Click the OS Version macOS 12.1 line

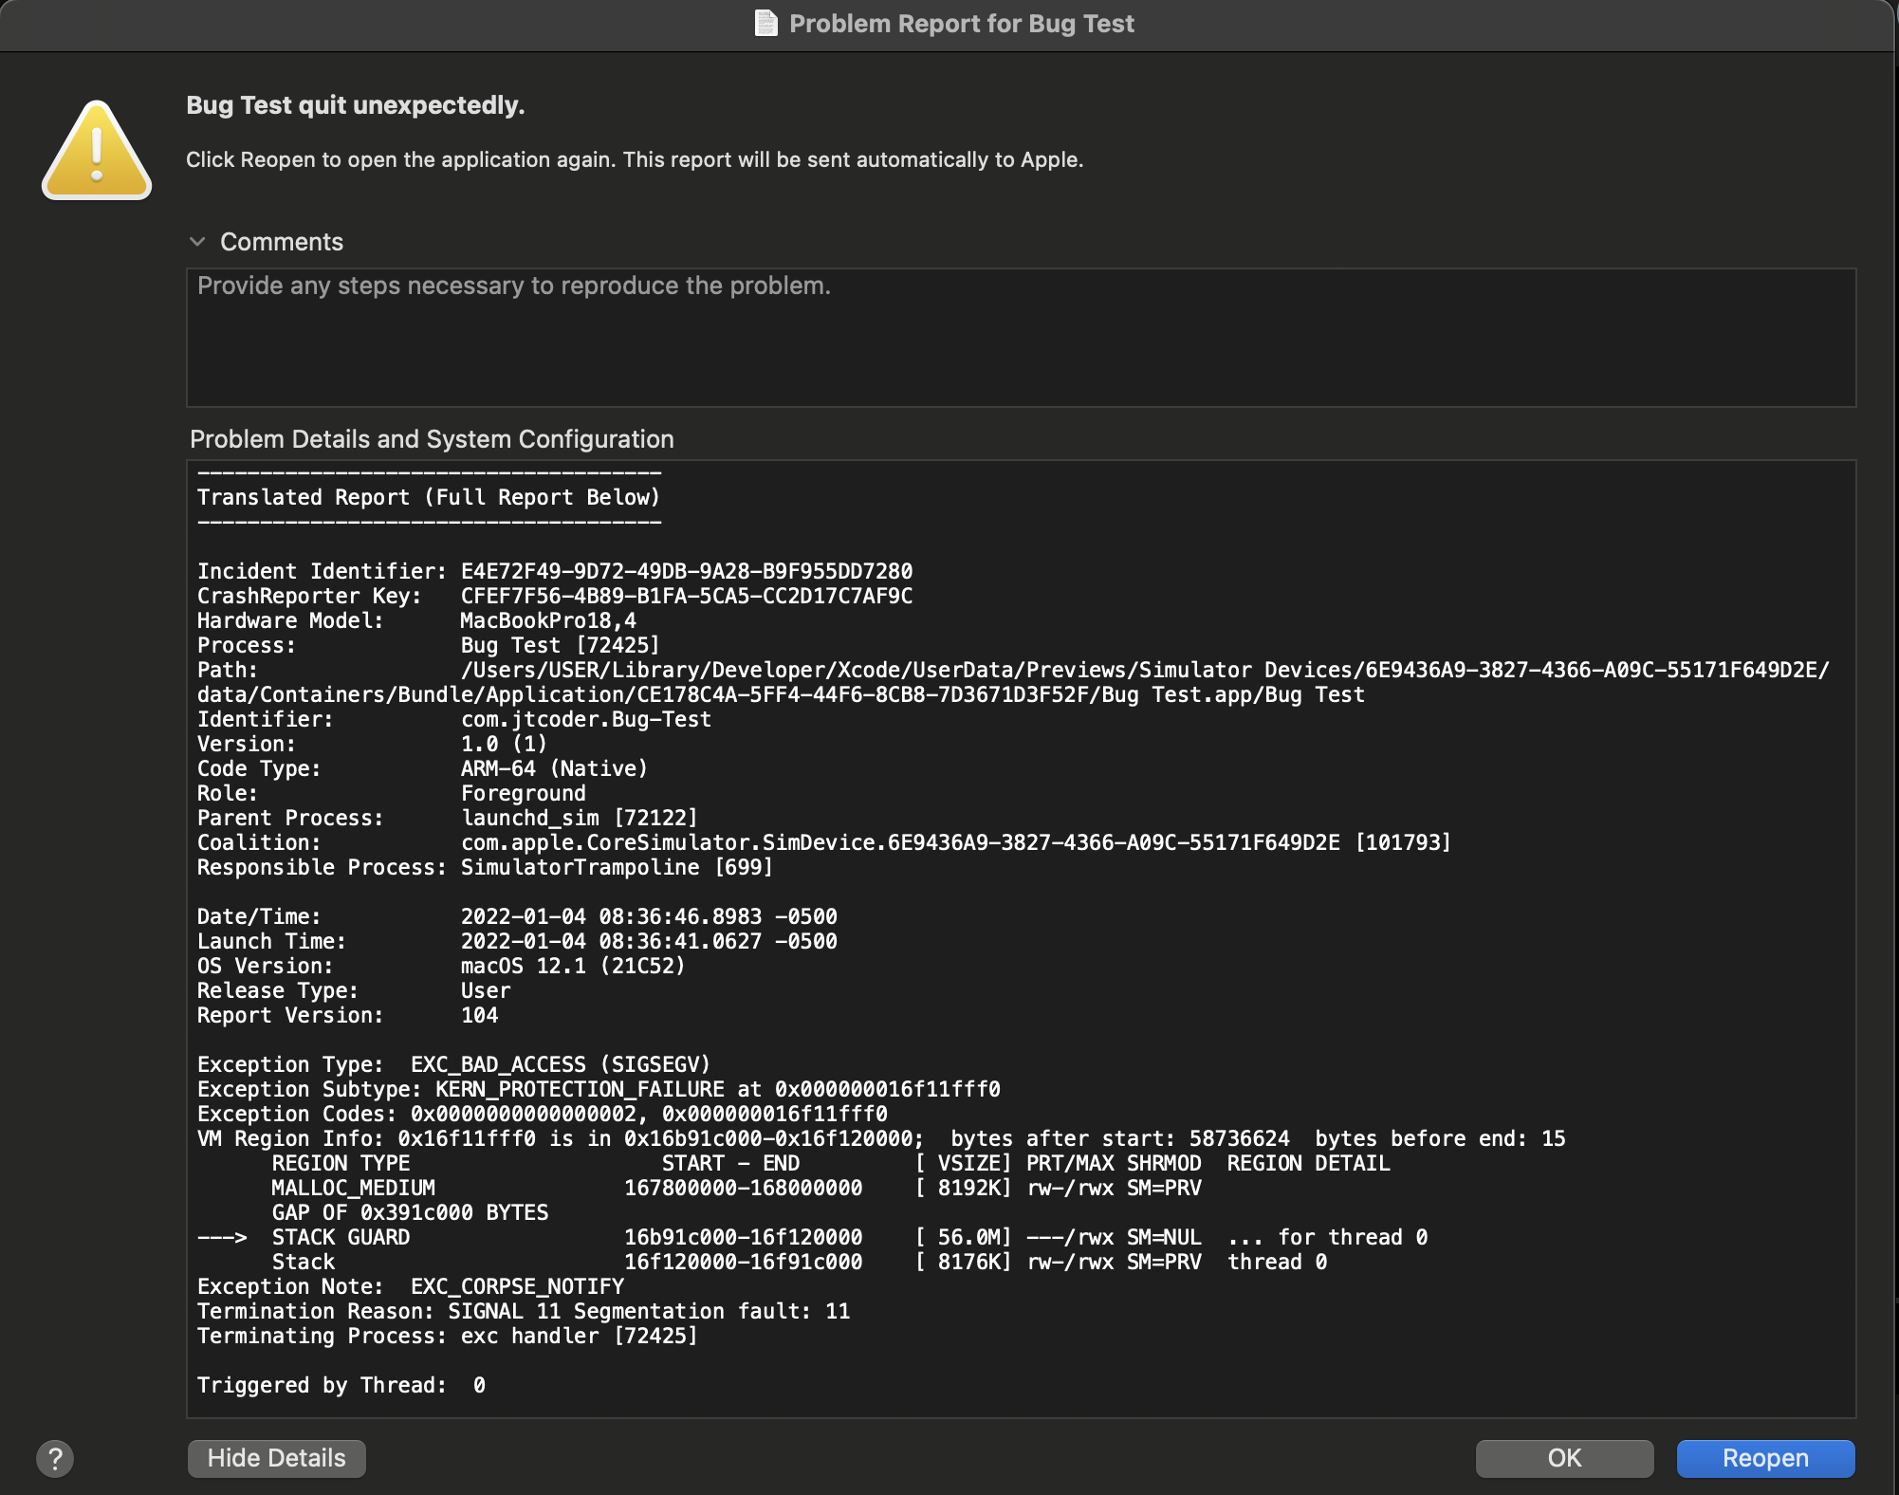point(440,966)
